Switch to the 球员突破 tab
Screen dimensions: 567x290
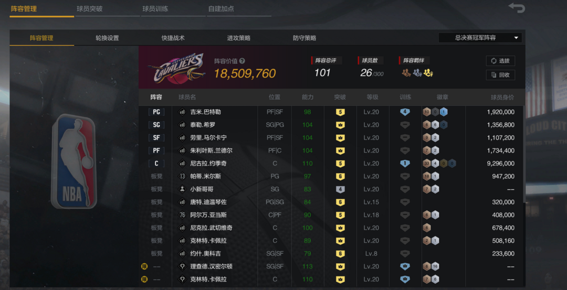click(89, 9)
